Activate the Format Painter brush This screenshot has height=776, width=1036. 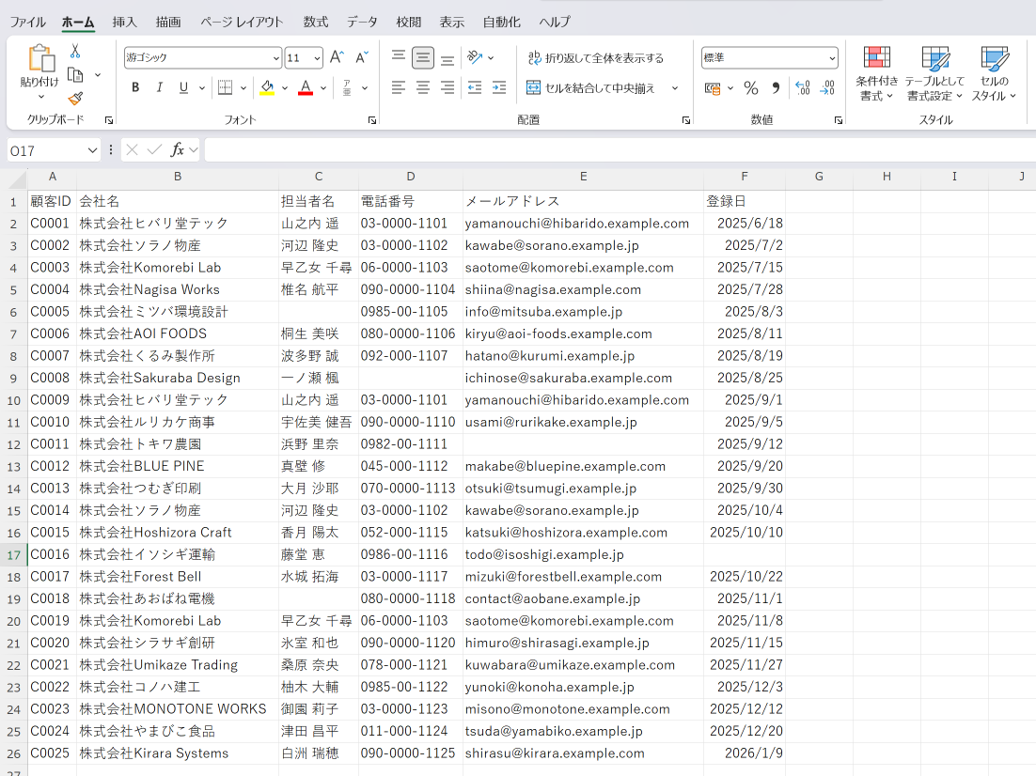click(x=75, y=99)
